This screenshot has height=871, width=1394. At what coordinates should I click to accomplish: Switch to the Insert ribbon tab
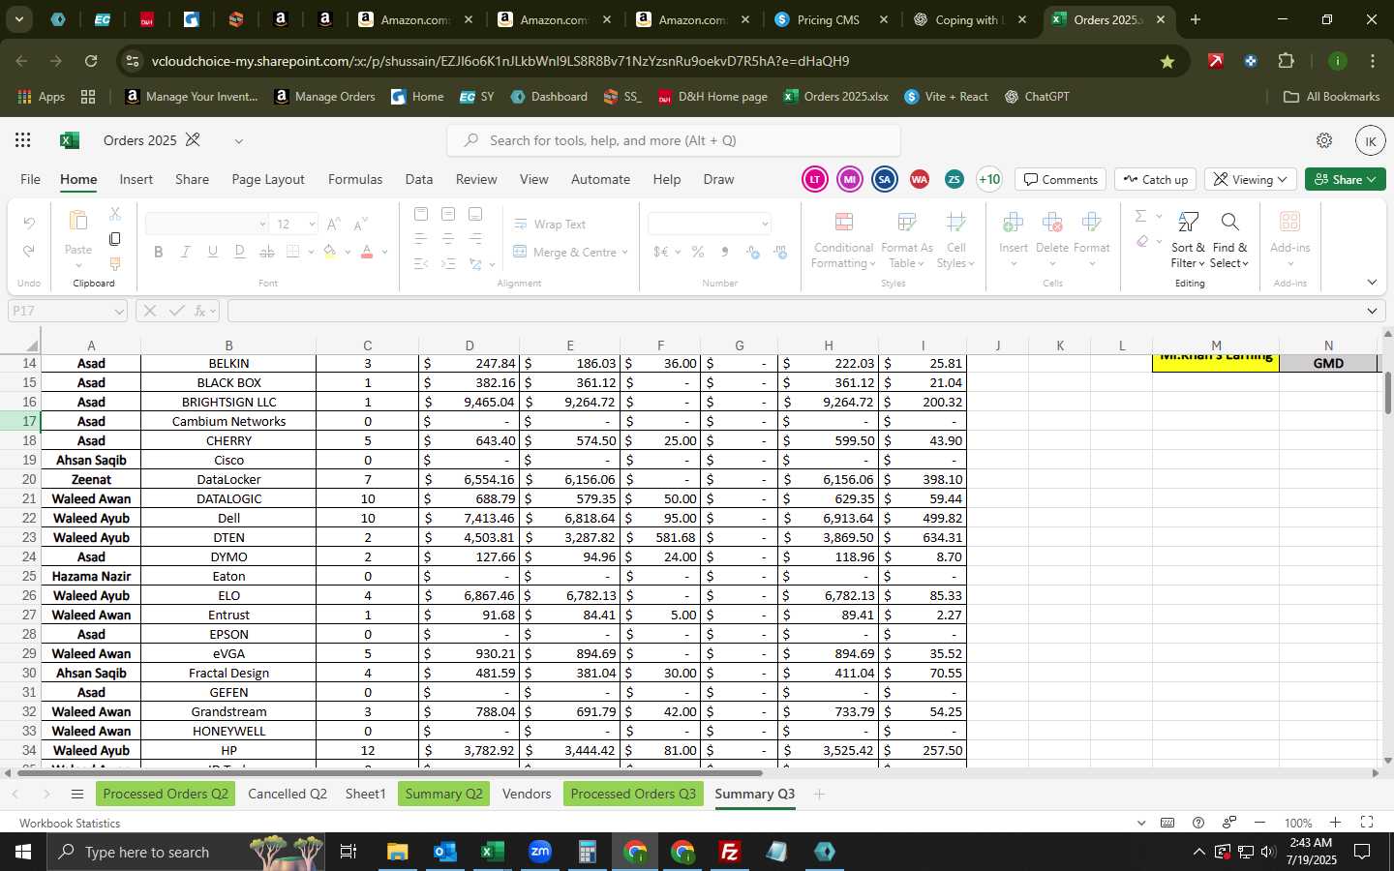[136, 179]
